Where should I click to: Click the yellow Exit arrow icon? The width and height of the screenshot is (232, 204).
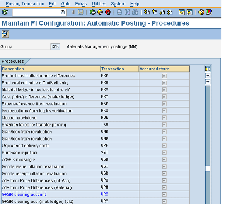pyautogui.click(x=100, y=12)
